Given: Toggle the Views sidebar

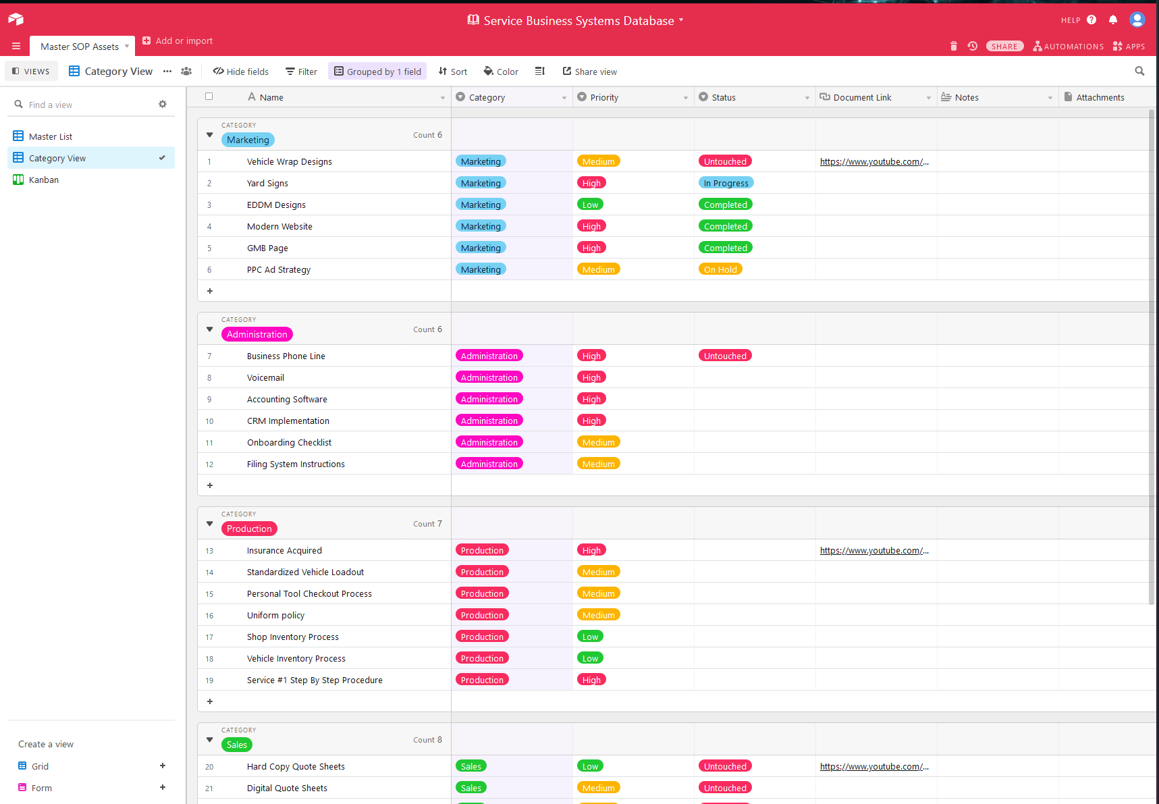Looking at the screenshot, I should (31, 72).
